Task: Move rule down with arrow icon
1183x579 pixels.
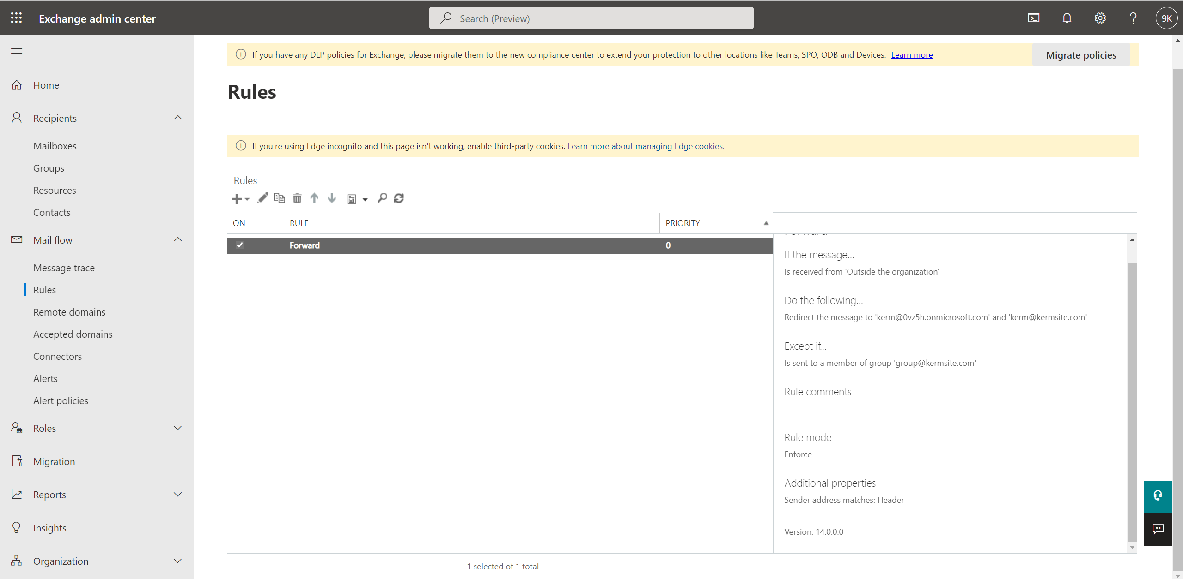Action: point(332,198)
